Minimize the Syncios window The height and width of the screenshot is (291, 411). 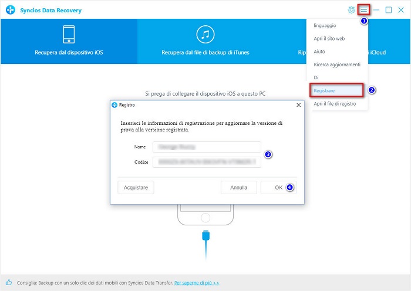376,10
